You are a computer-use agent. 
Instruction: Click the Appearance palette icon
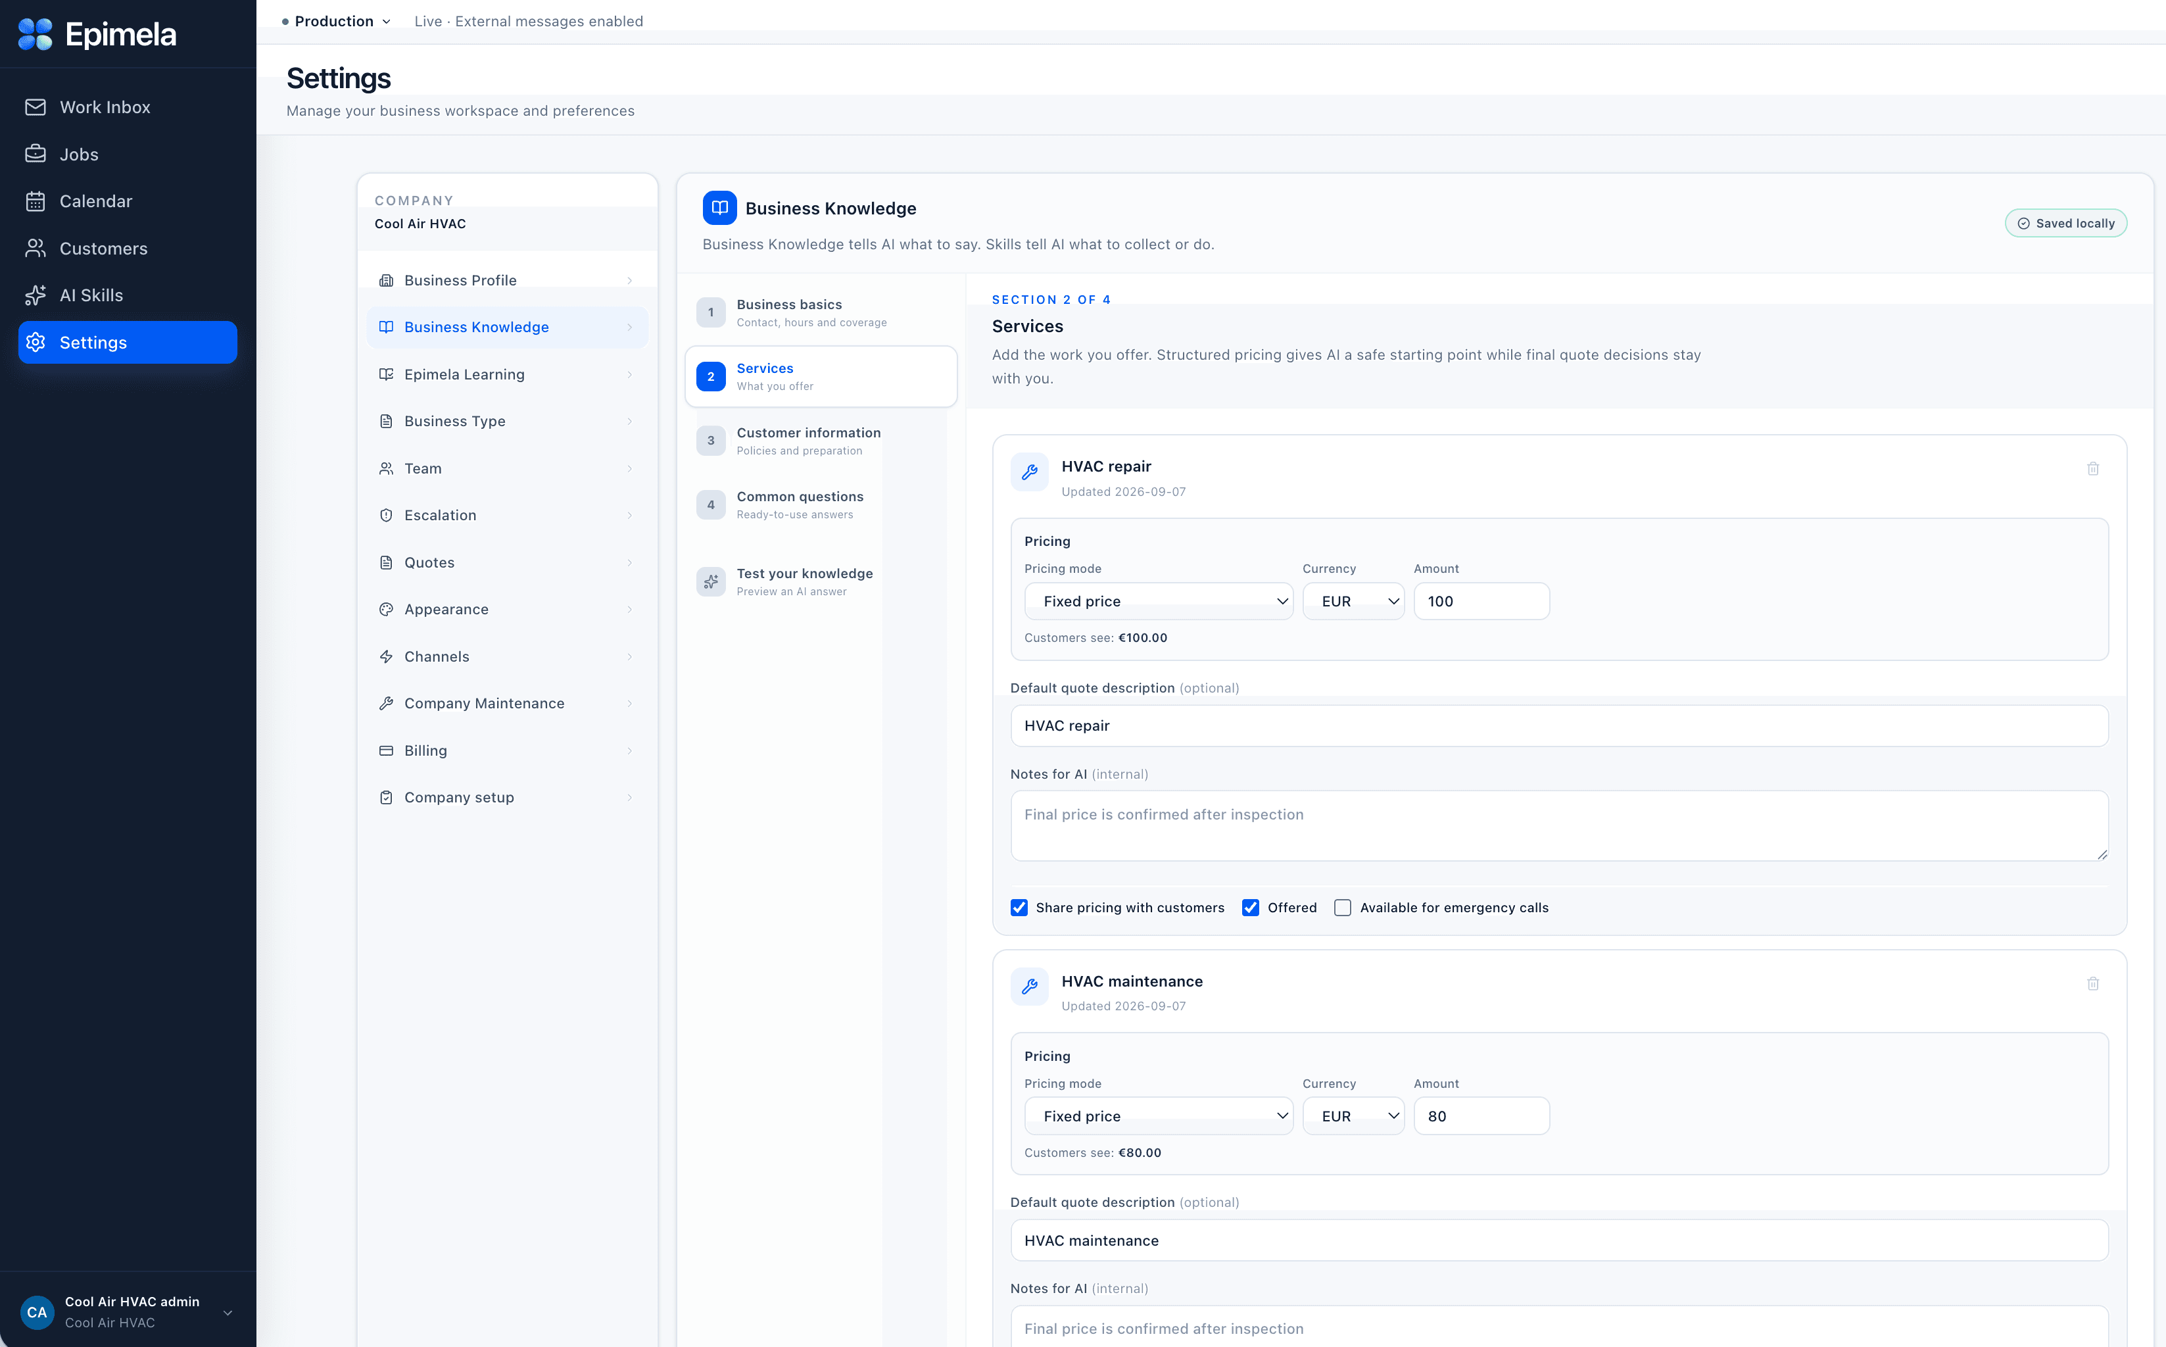pyautogui.click(x=385, y=609)
